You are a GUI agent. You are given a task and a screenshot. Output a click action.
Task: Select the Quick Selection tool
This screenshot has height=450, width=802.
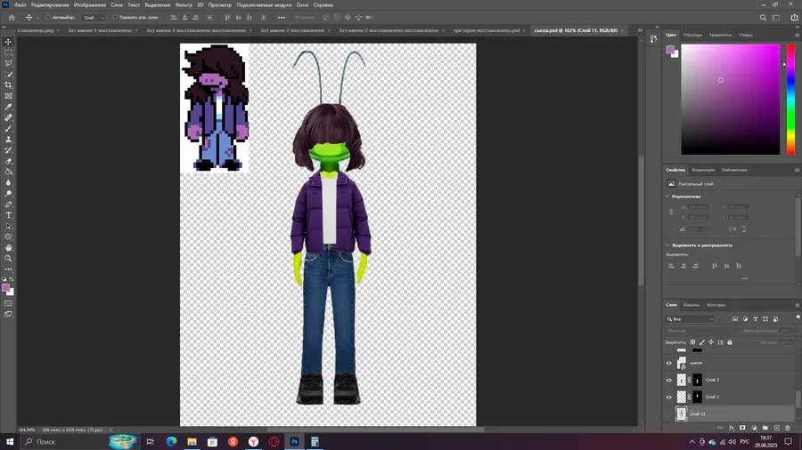coord(8,74)
